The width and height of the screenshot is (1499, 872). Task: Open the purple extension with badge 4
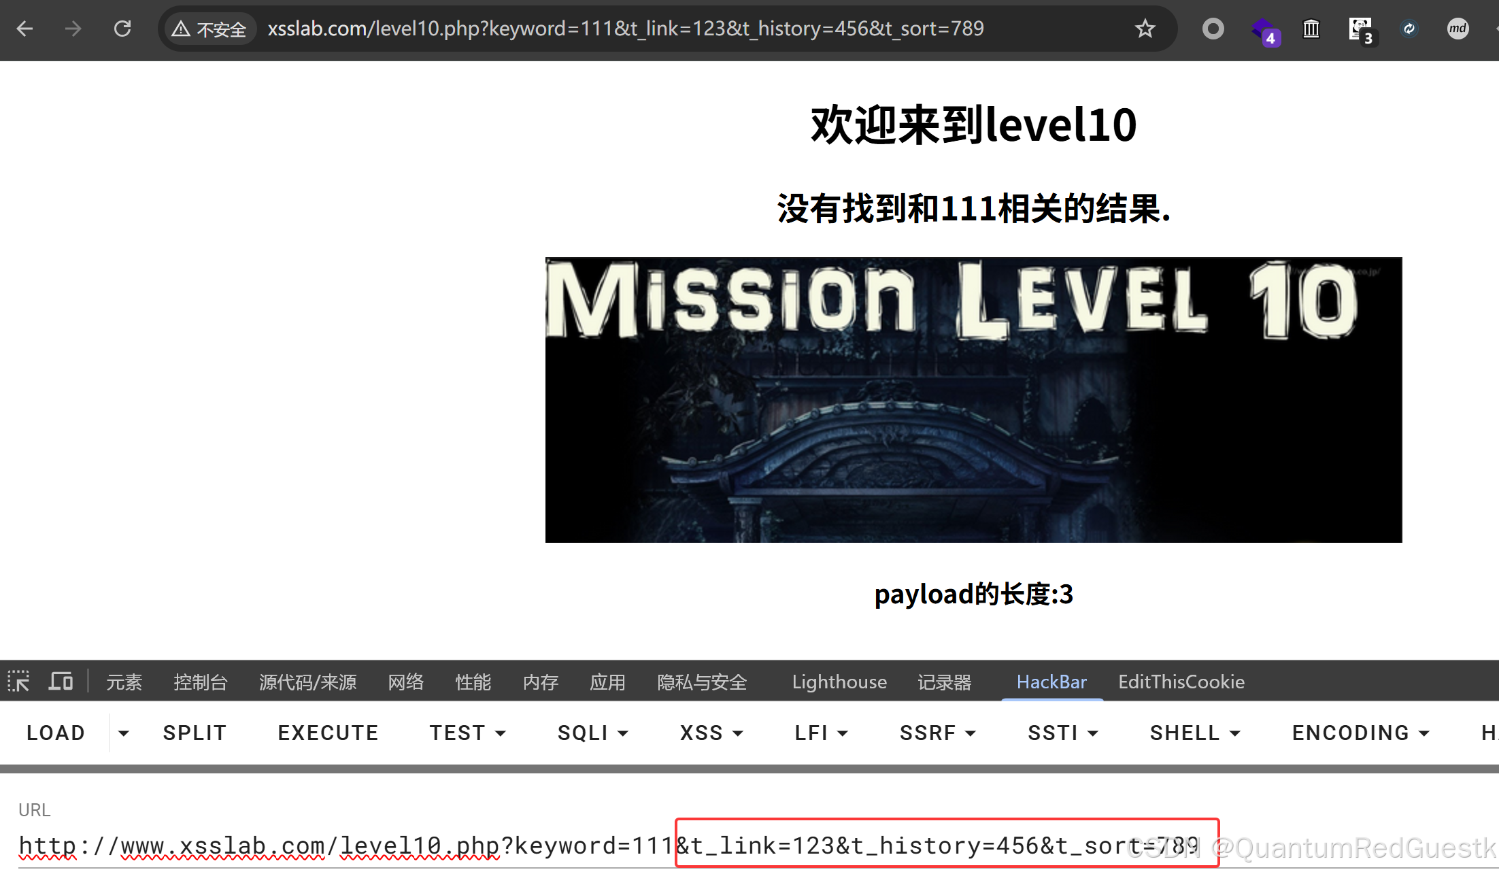pos(1263,29)
